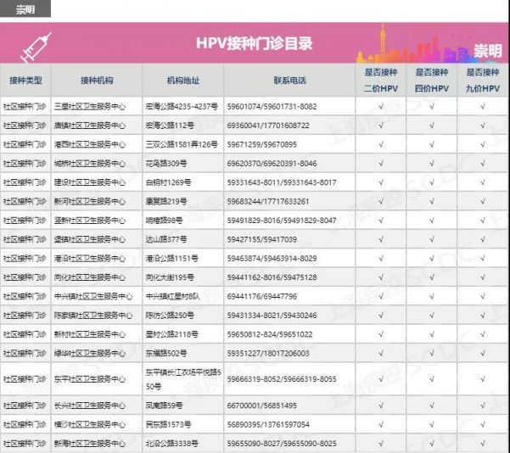Click address 宏海公路4235-4237号
This screenshot has width=510, height=453.
tap(182, 107)
